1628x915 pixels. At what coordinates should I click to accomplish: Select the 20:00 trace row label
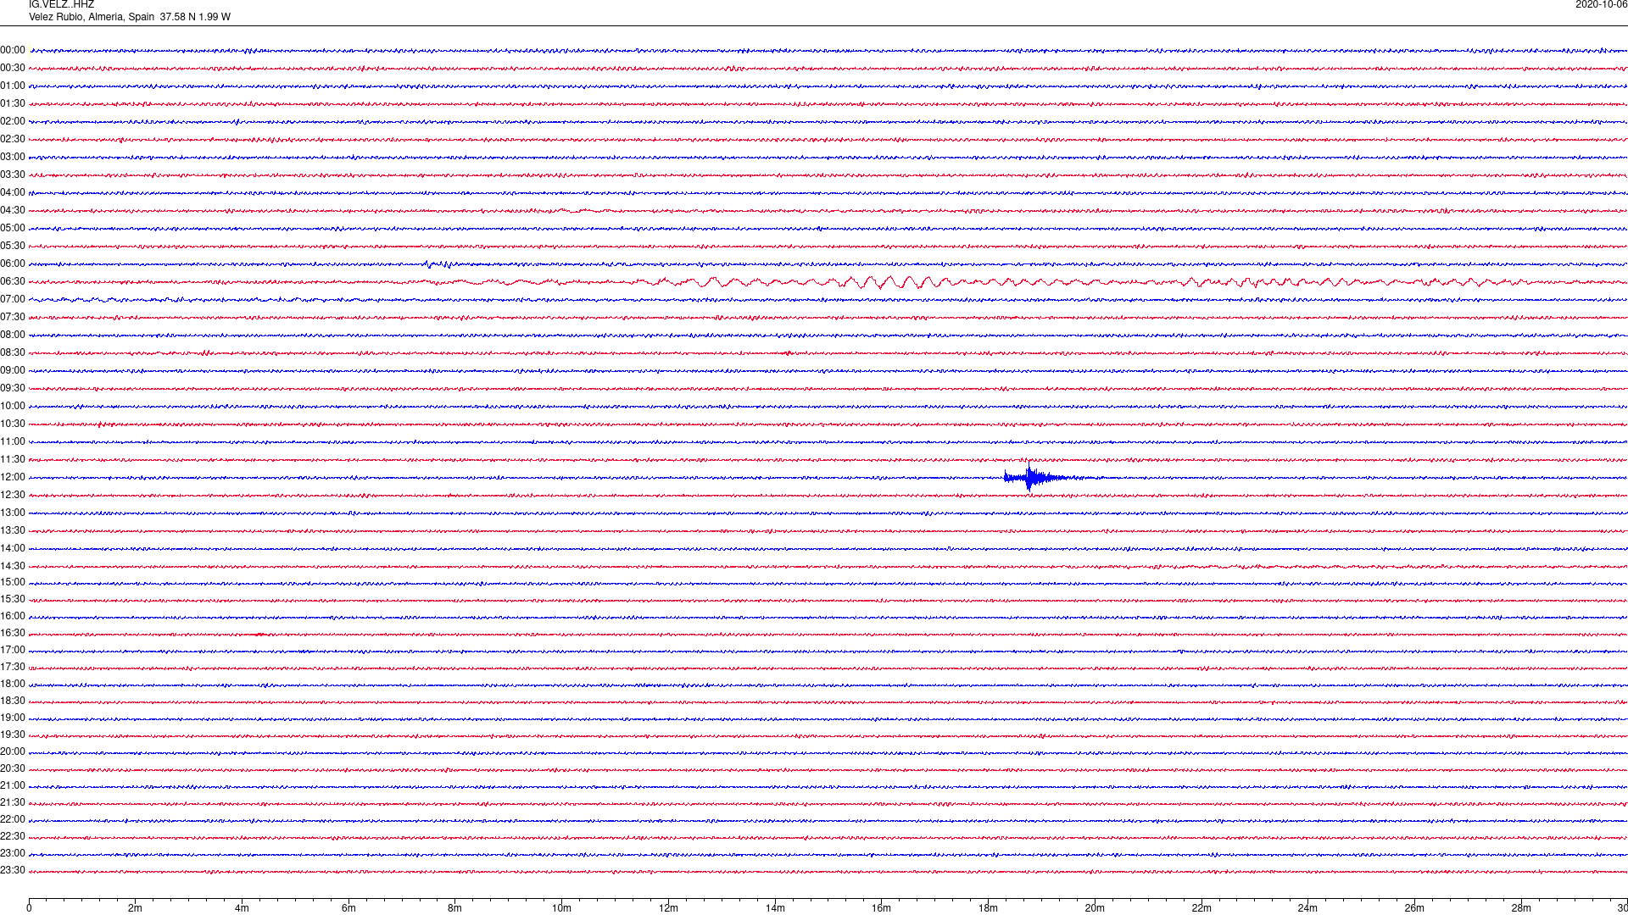[x=13, y=752]
